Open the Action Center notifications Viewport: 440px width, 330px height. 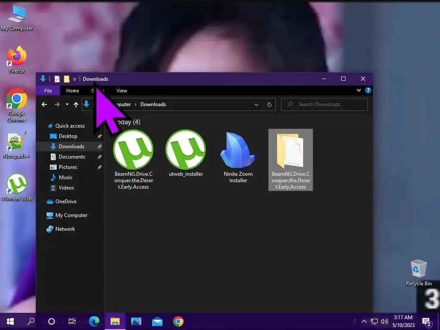427,321
